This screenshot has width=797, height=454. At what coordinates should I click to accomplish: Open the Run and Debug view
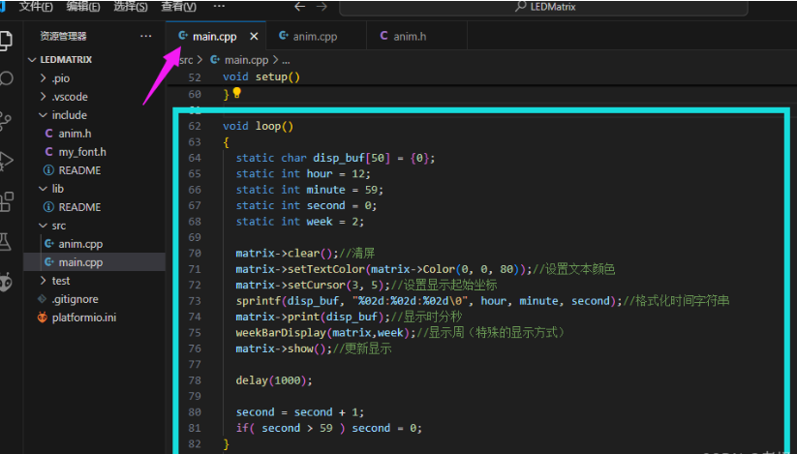pos(6,162)
